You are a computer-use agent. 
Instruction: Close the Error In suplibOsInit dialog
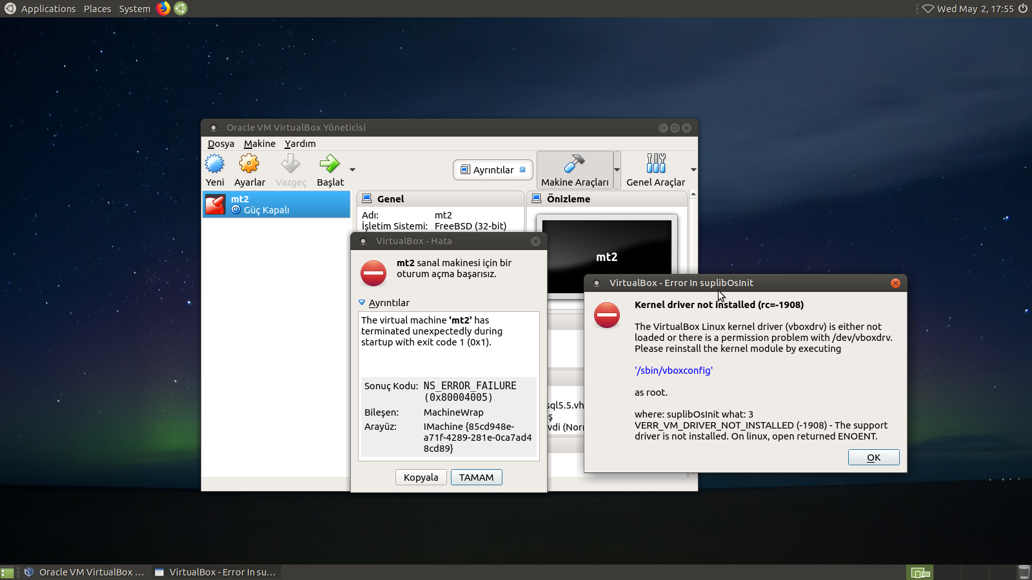[x=895, y=283]
